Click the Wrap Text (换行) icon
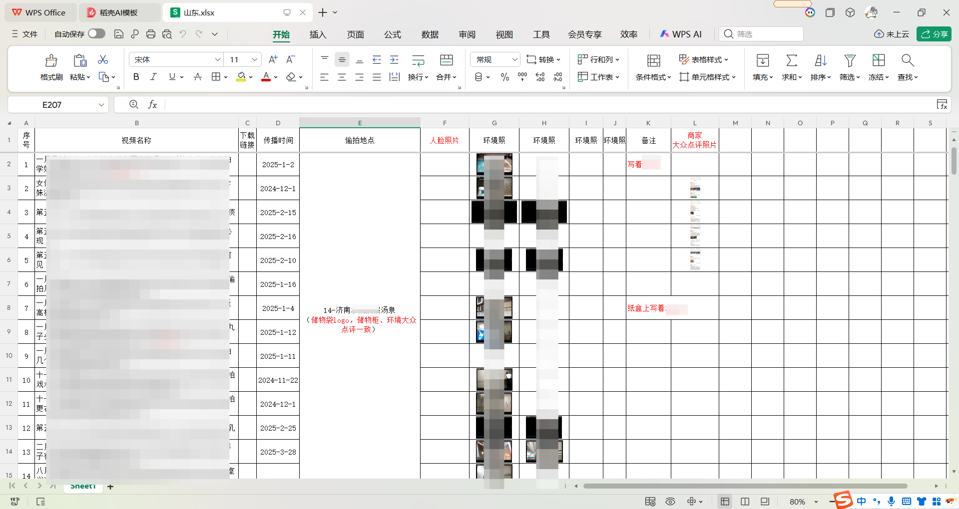The width and height of the screenshot is (959, 509). pos(418,60)
